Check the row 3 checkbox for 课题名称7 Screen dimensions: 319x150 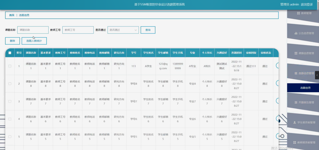point(10,101)
